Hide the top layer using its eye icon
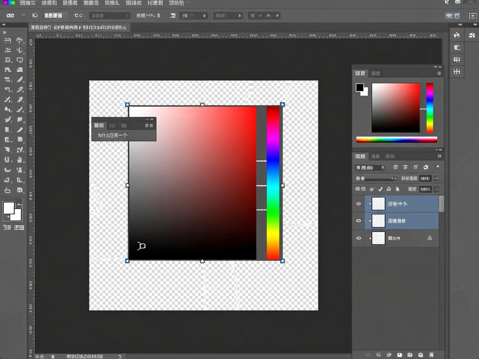479x359 pixels. tap(358, 204)
